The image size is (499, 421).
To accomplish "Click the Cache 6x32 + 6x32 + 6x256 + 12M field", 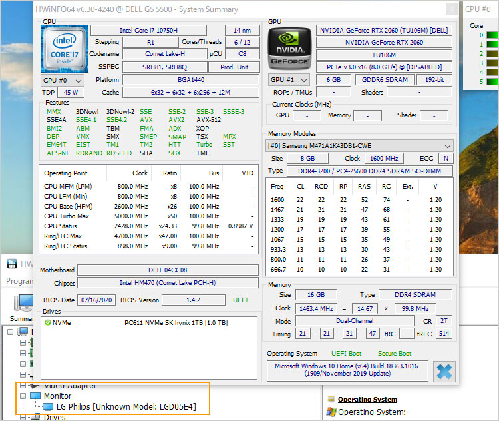I will 191,93.
